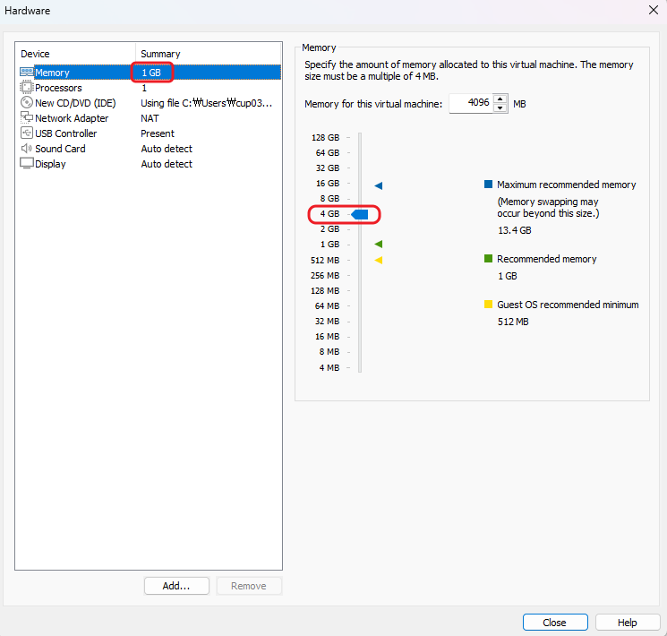Click the 128 MB slider label
The width and height of the screenshot is (667, 636).
pos(325,291)
